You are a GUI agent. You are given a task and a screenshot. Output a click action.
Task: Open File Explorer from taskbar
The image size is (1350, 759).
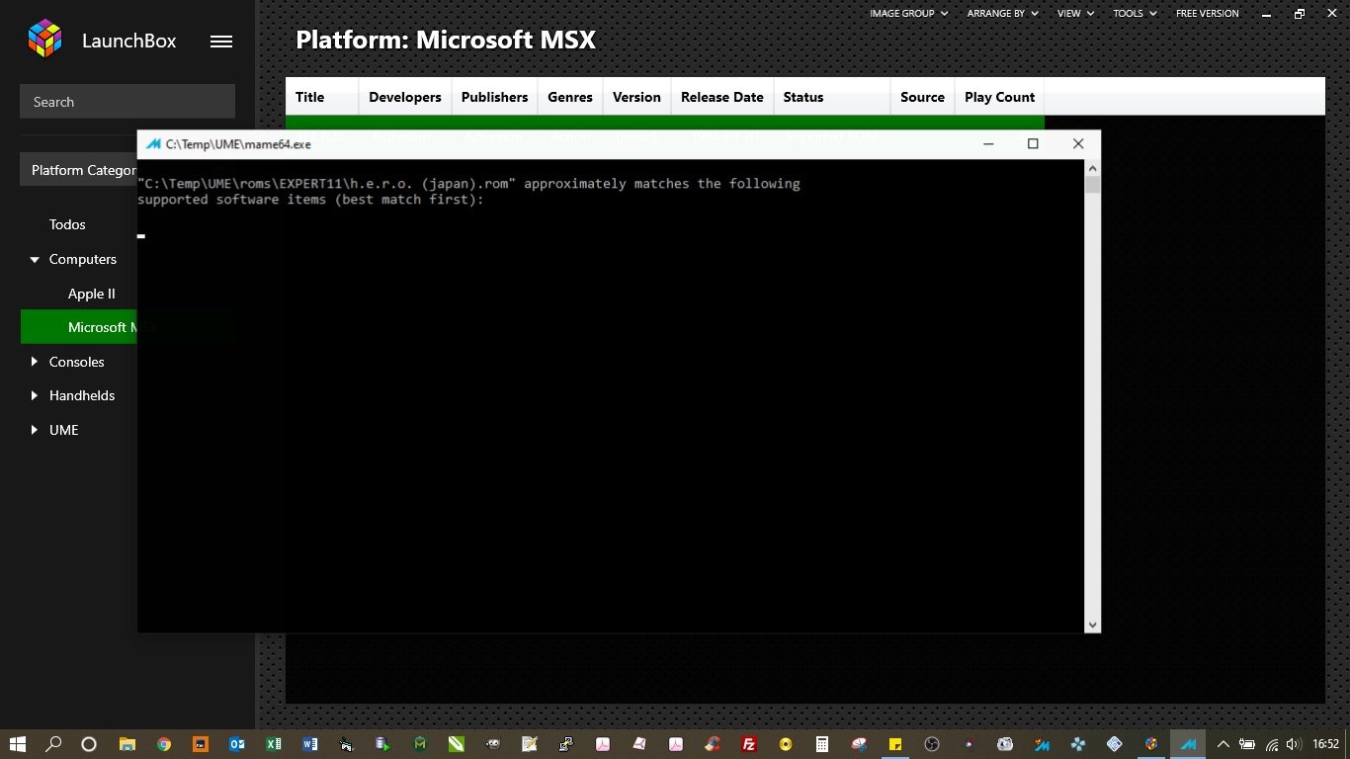pyautogui.click(x=127, y=744)
